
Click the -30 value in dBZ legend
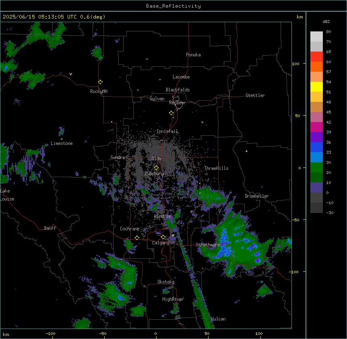click(x=330, y=213)
